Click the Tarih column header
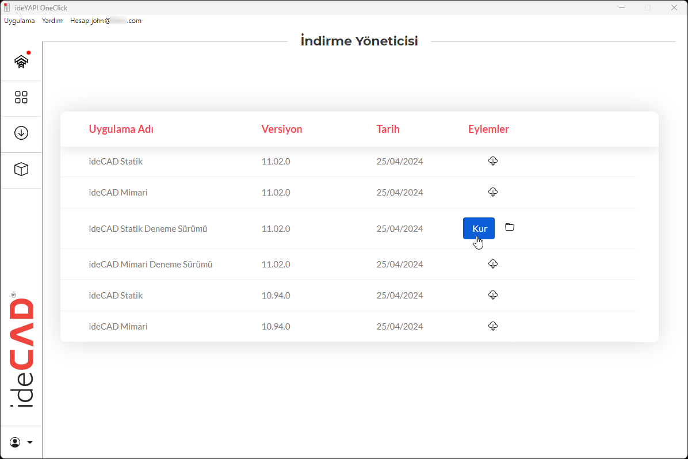The image size is (688, 459). (388, 129)
